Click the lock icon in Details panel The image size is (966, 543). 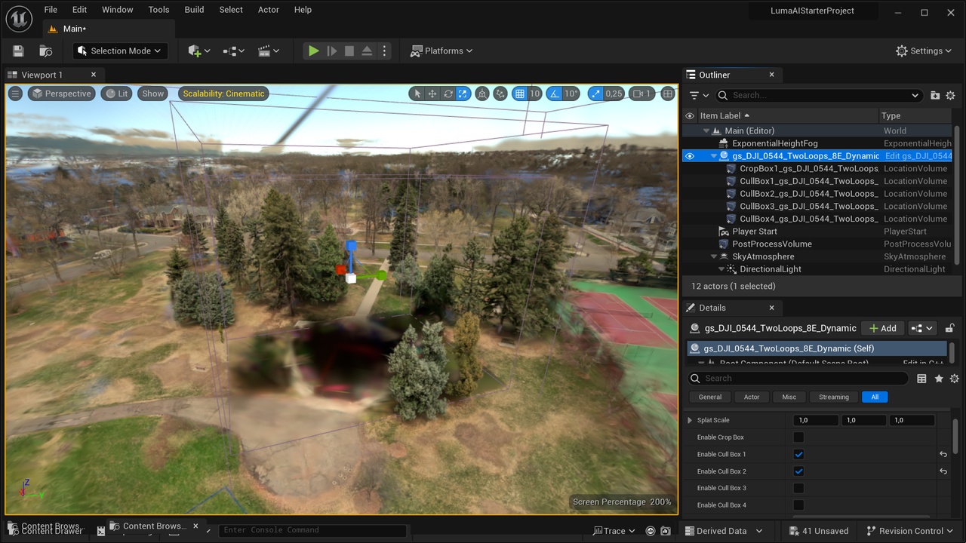point(949,328)
